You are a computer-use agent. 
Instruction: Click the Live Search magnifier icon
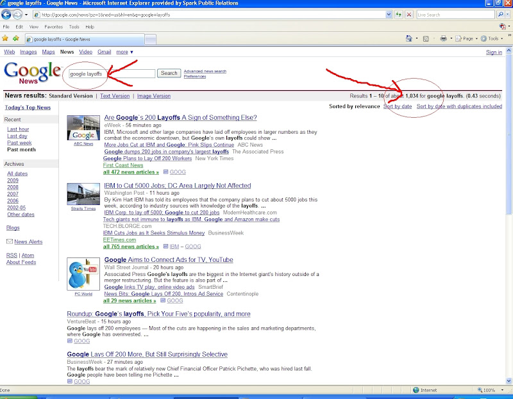(501, 15)
